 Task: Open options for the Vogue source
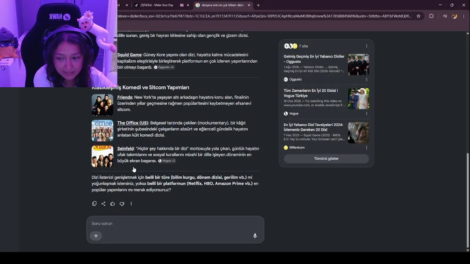(366, 114)
